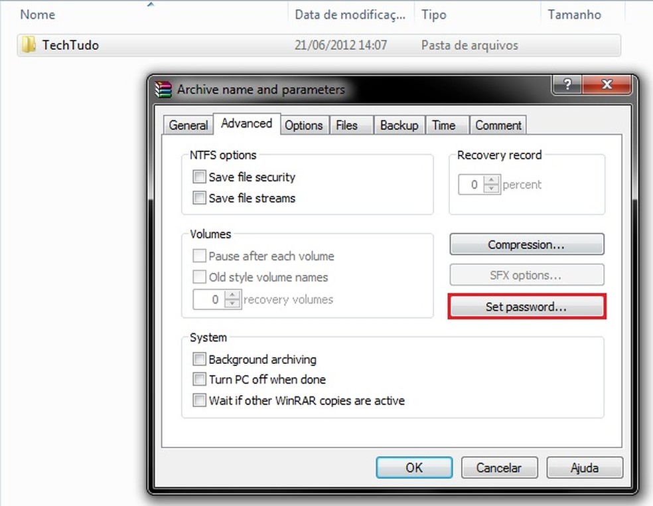Click the TechTudo folder icon
653x506 pixels.
29,44
